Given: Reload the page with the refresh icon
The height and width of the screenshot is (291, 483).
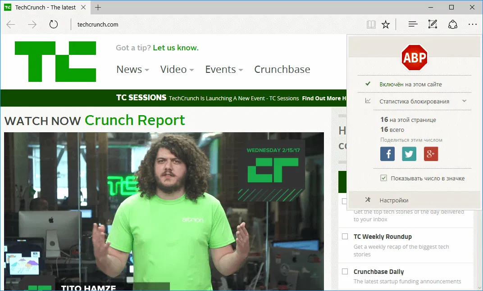Looking at the screenshot, I should click(54, 24).
